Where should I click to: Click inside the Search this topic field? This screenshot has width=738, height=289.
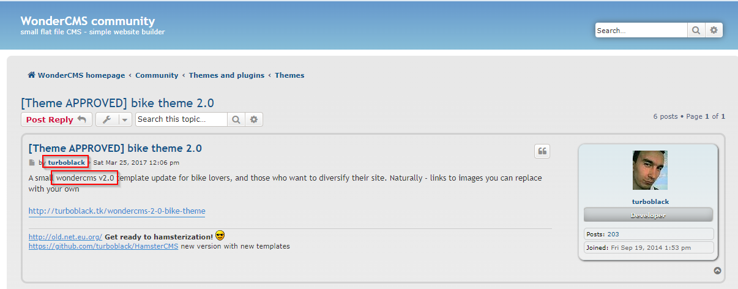[181, 119]
